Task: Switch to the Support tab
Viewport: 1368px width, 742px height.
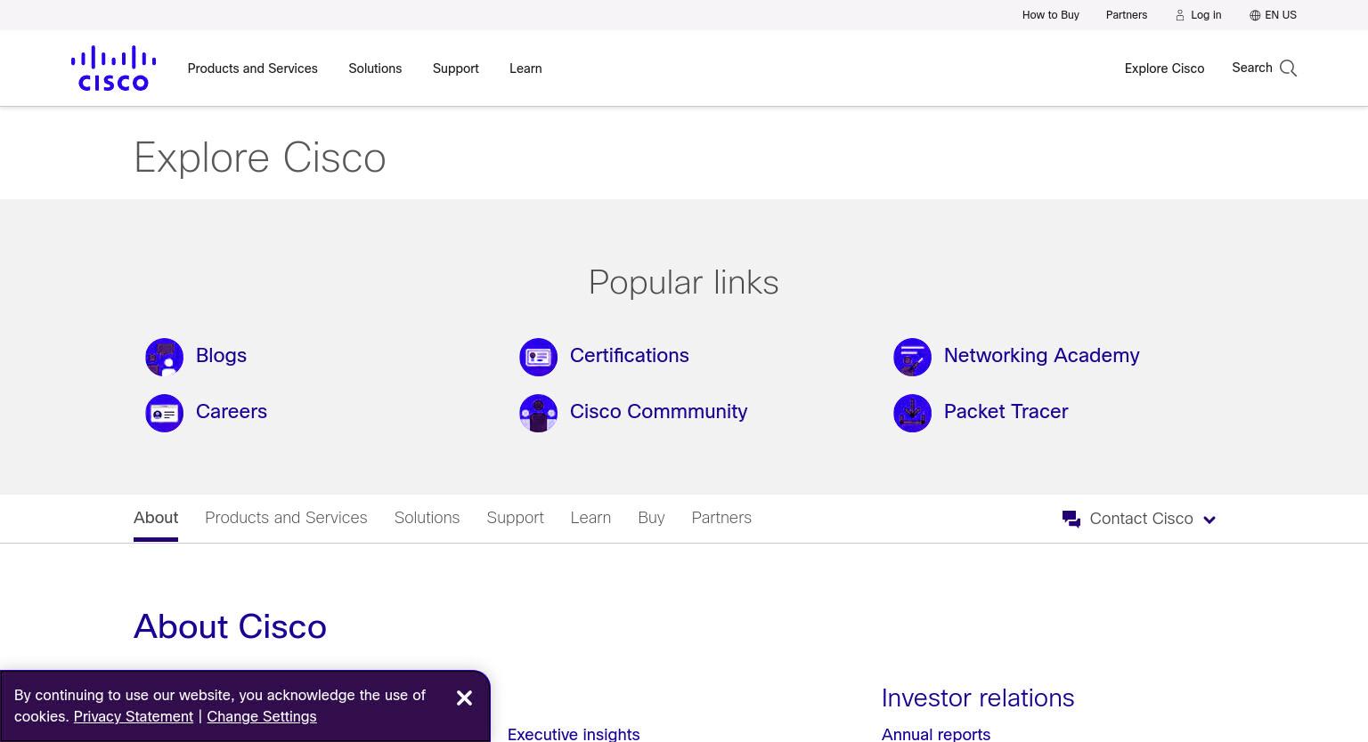Action: tap(515, 518)
